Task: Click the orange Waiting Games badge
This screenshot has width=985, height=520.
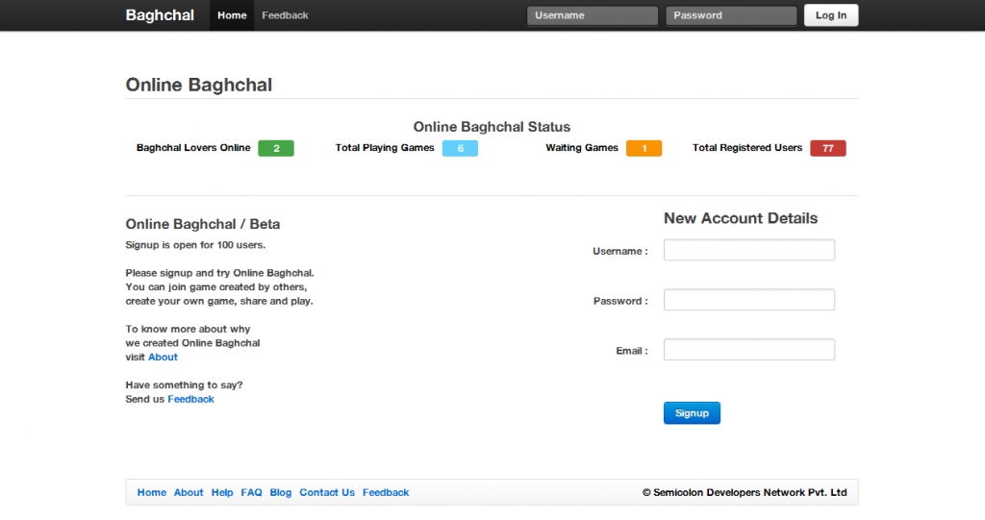Action: click(x=644, y=148)
